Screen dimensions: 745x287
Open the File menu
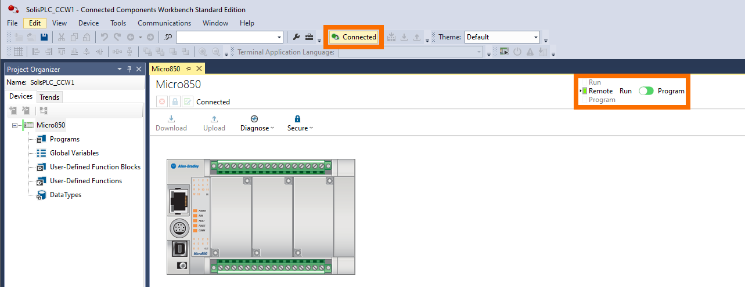[x=12, y=23]
